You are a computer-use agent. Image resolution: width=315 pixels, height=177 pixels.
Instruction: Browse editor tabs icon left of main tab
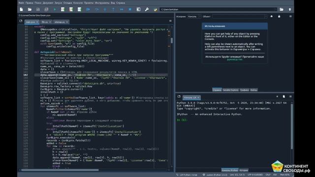pos(21,21)
